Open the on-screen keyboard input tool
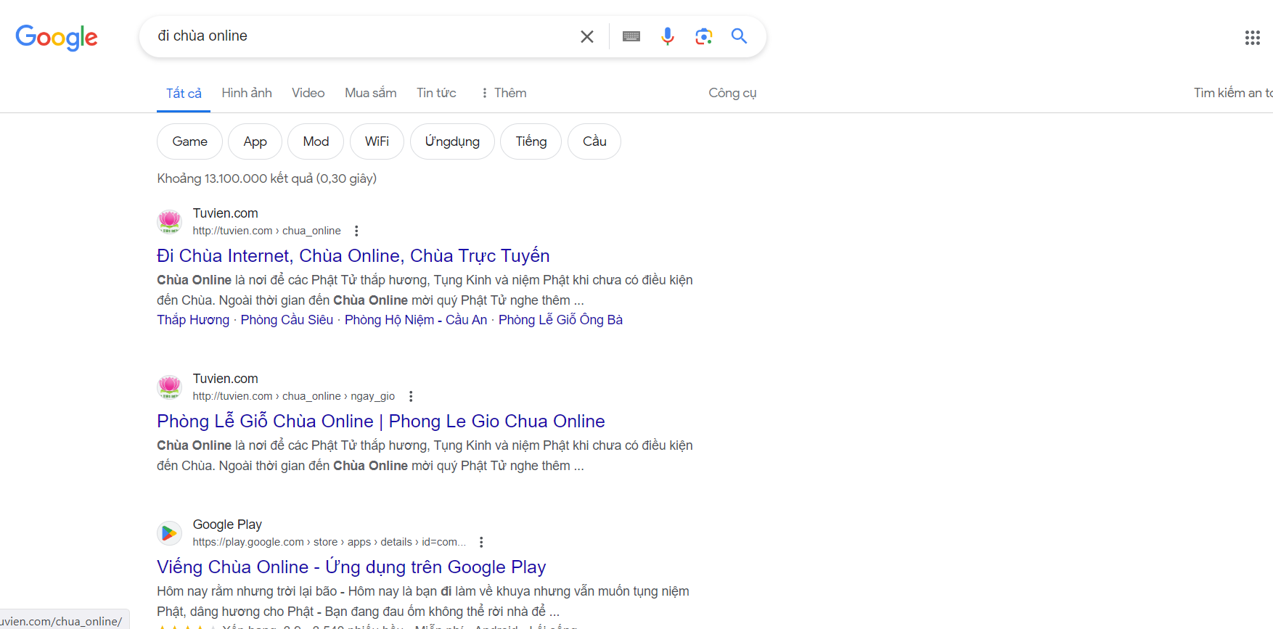Image resolution: width=1273 pixels, height=629 pixels. pyautogui.click(x=631, y=36)
